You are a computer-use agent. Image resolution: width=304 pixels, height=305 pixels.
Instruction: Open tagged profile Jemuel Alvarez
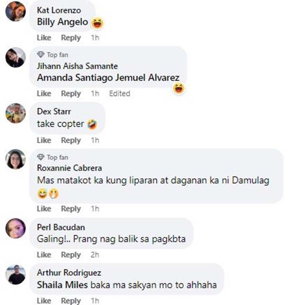click(x=147, y=78)
